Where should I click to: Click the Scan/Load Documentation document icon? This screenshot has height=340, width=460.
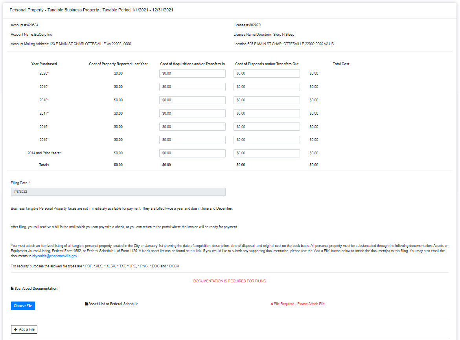pos(11,288)
